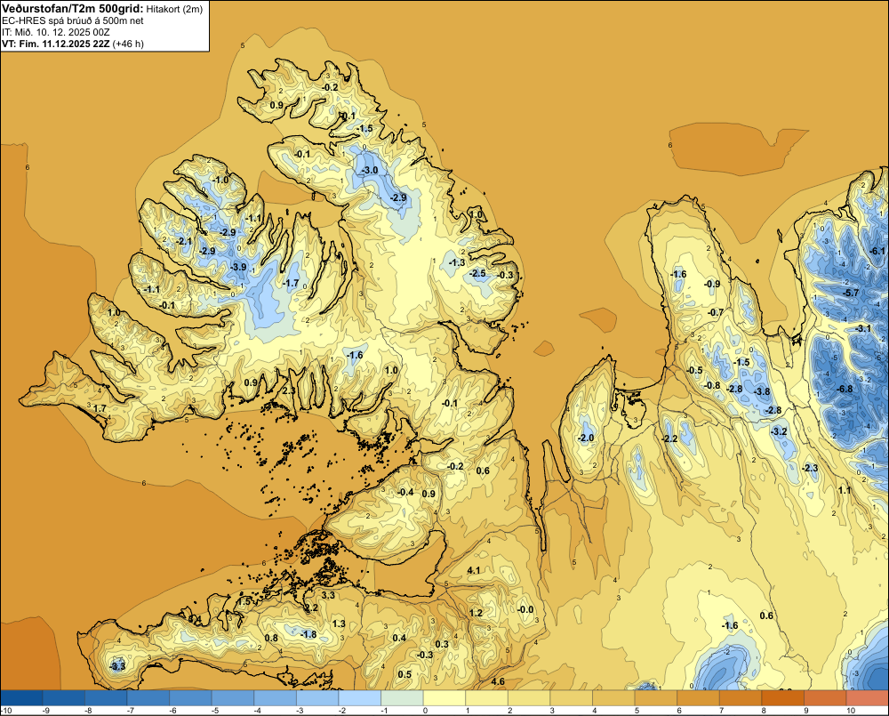Click the -3.1 temperature label
Image resolution: width=889 pixels, height=716 pixels.
point(862,328)
